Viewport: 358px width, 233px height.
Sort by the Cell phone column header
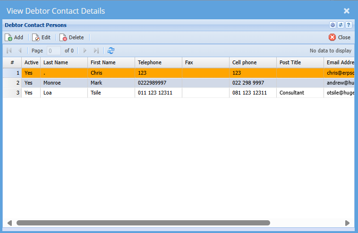click(x=253, y=62)
